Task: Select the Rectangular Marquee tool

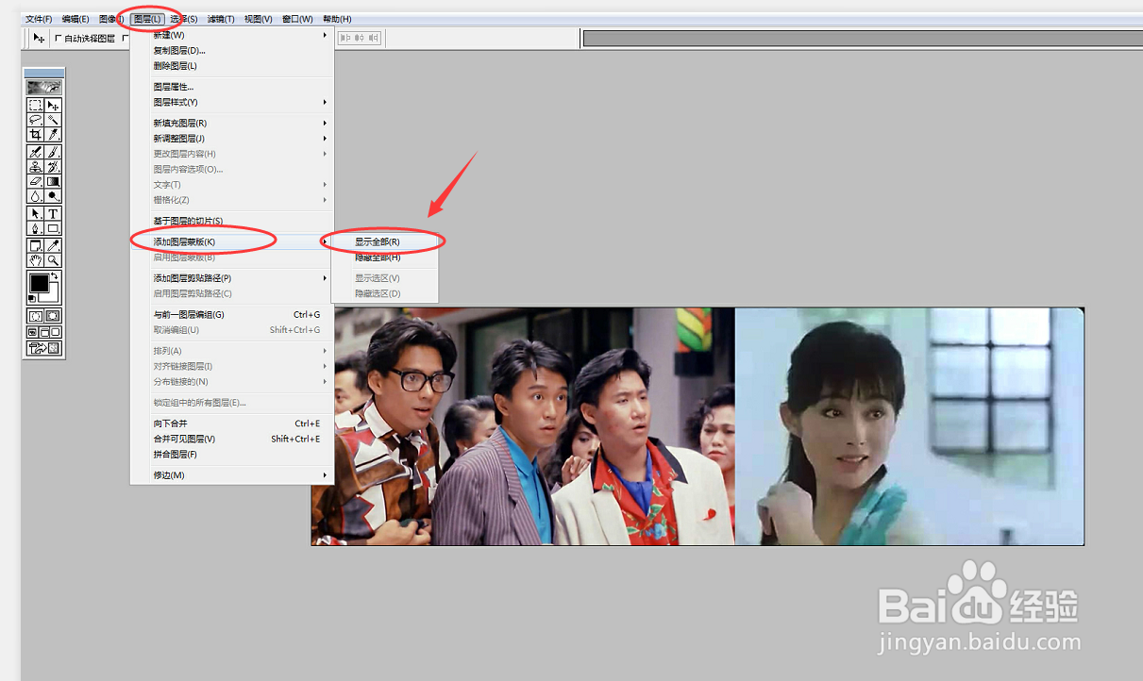Action: 35,106
